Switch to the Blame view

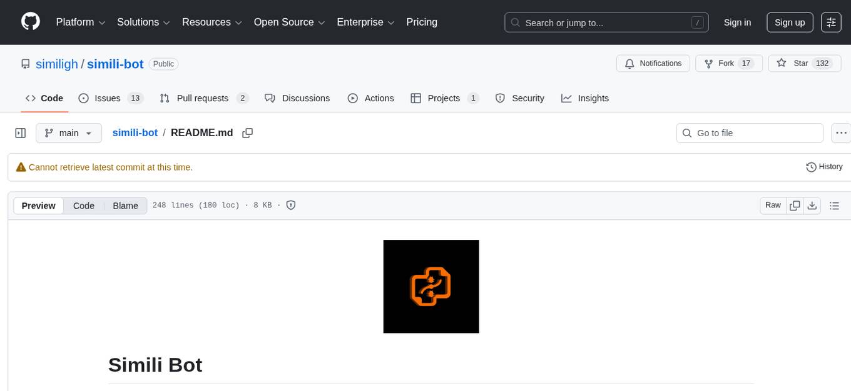coord(125,205)
